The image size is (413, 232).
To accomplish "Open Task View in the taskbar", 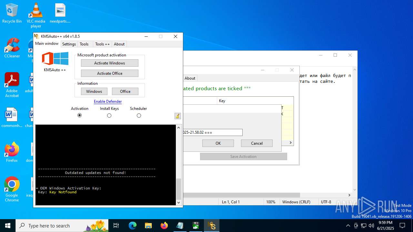I will [116, 226].
